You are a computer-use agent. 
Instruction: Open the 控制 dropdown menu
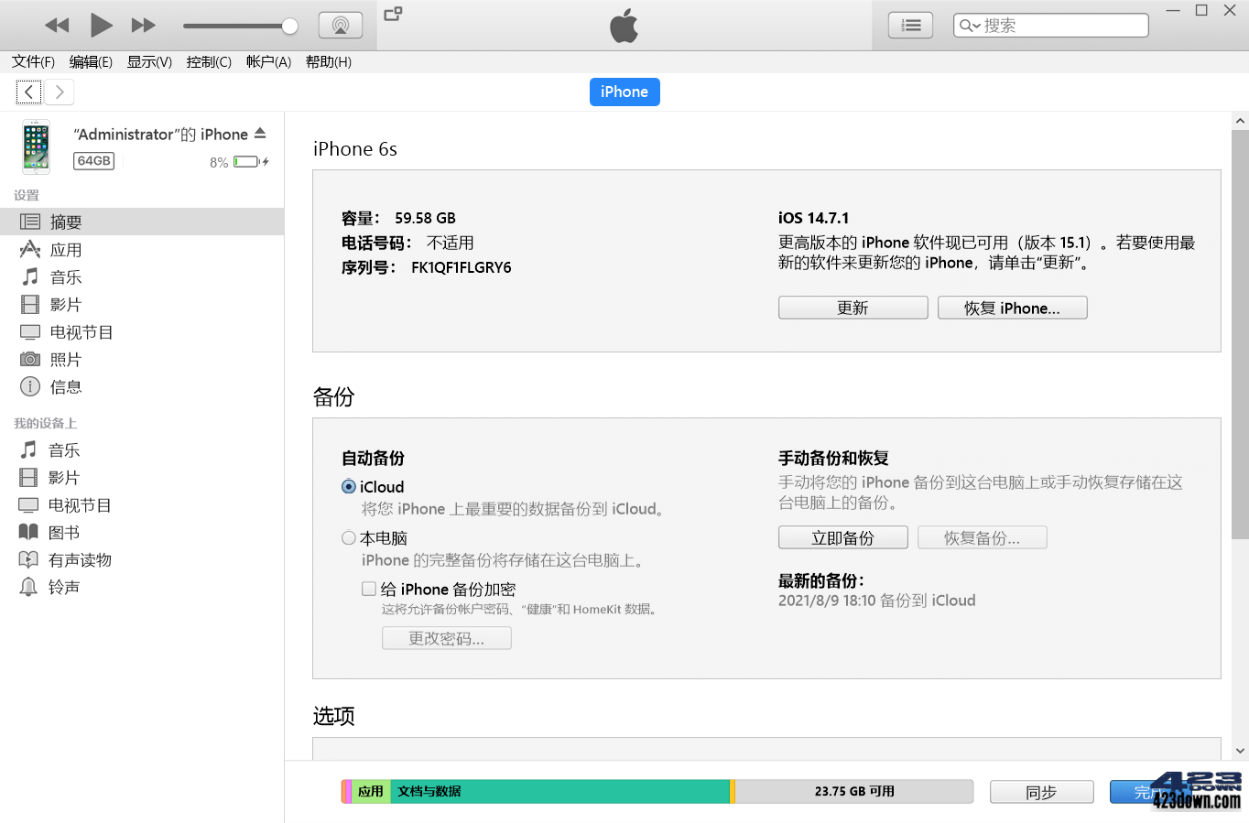pos(209,61)
